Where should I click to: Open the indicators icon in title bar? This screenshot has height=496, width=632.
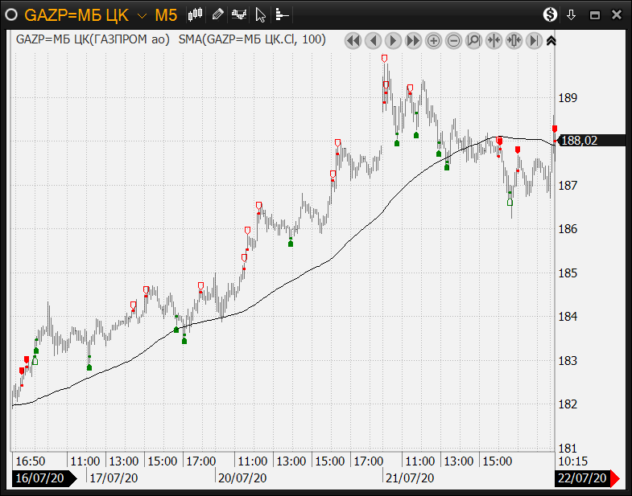(239, 14)
